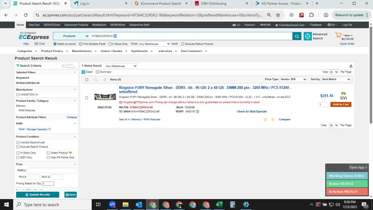373x210 pixels.
Task: Open the RAM Modules breadcrumb link
Action: pos(152,119)
